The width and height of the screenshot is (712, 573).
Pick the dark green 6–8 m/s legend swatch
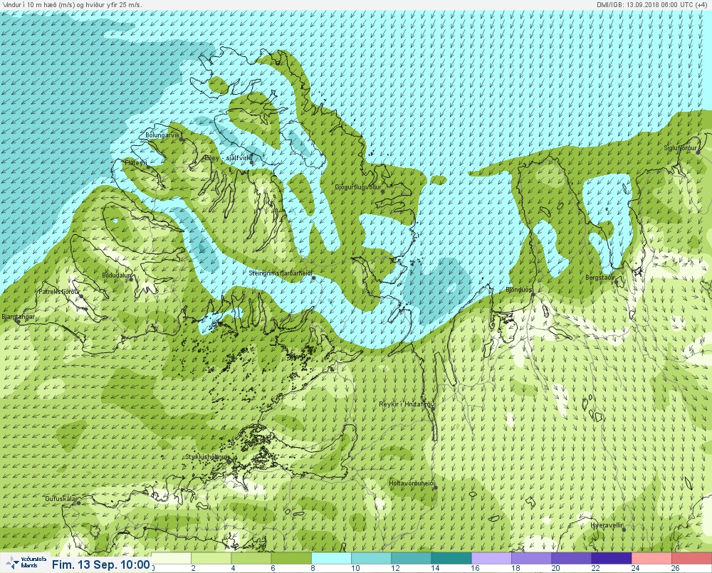click(x=291, y=558)
